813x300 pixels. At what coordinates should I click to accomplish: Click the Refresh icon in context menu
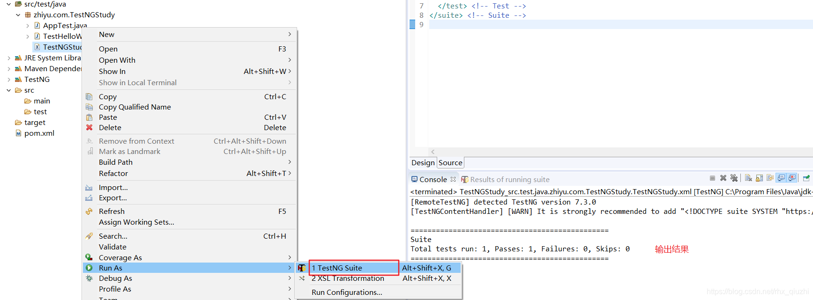89,212
